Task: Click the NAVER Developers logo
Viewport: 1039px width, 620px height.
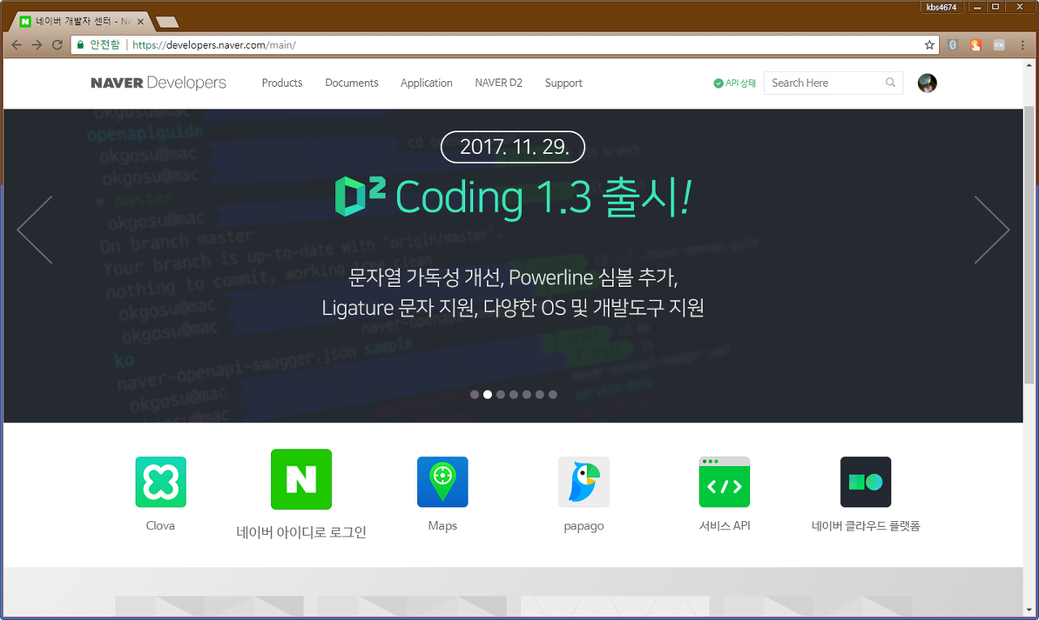Action: click(158, 83)
